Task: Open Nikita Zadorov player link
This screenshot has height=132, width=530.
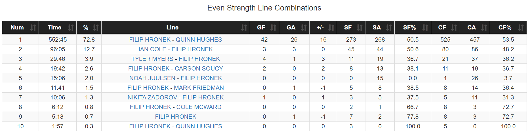Action: (x=152, y=97)
